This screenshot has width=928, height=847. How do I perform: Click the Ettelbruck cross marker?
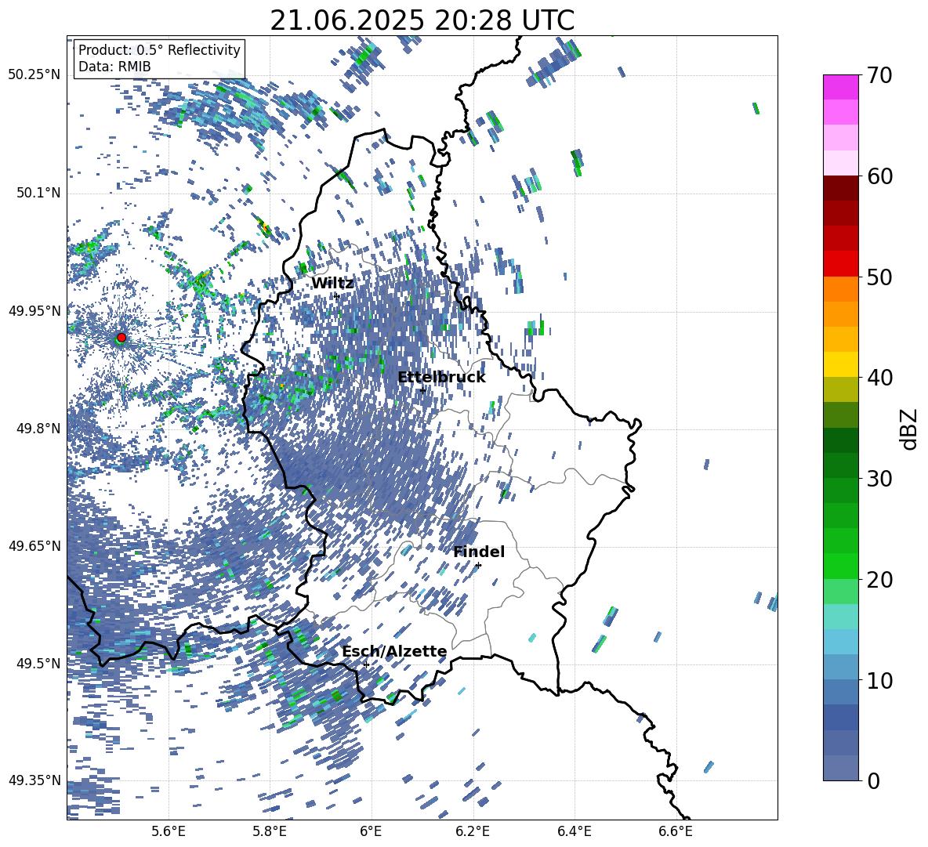[422, 390]
